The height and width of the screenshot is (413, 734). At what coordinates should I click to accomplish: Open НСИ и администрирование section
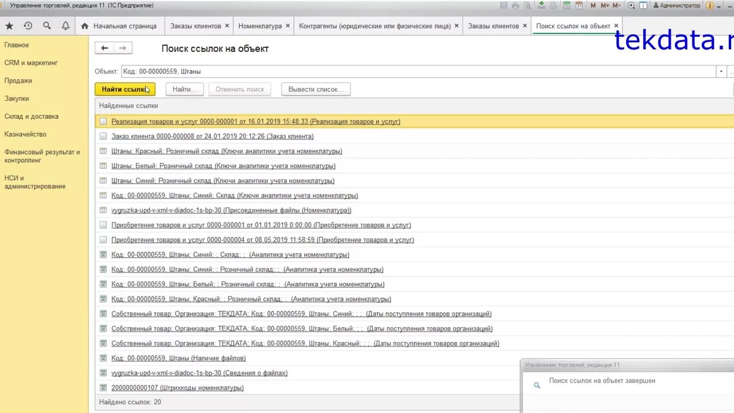35,182
